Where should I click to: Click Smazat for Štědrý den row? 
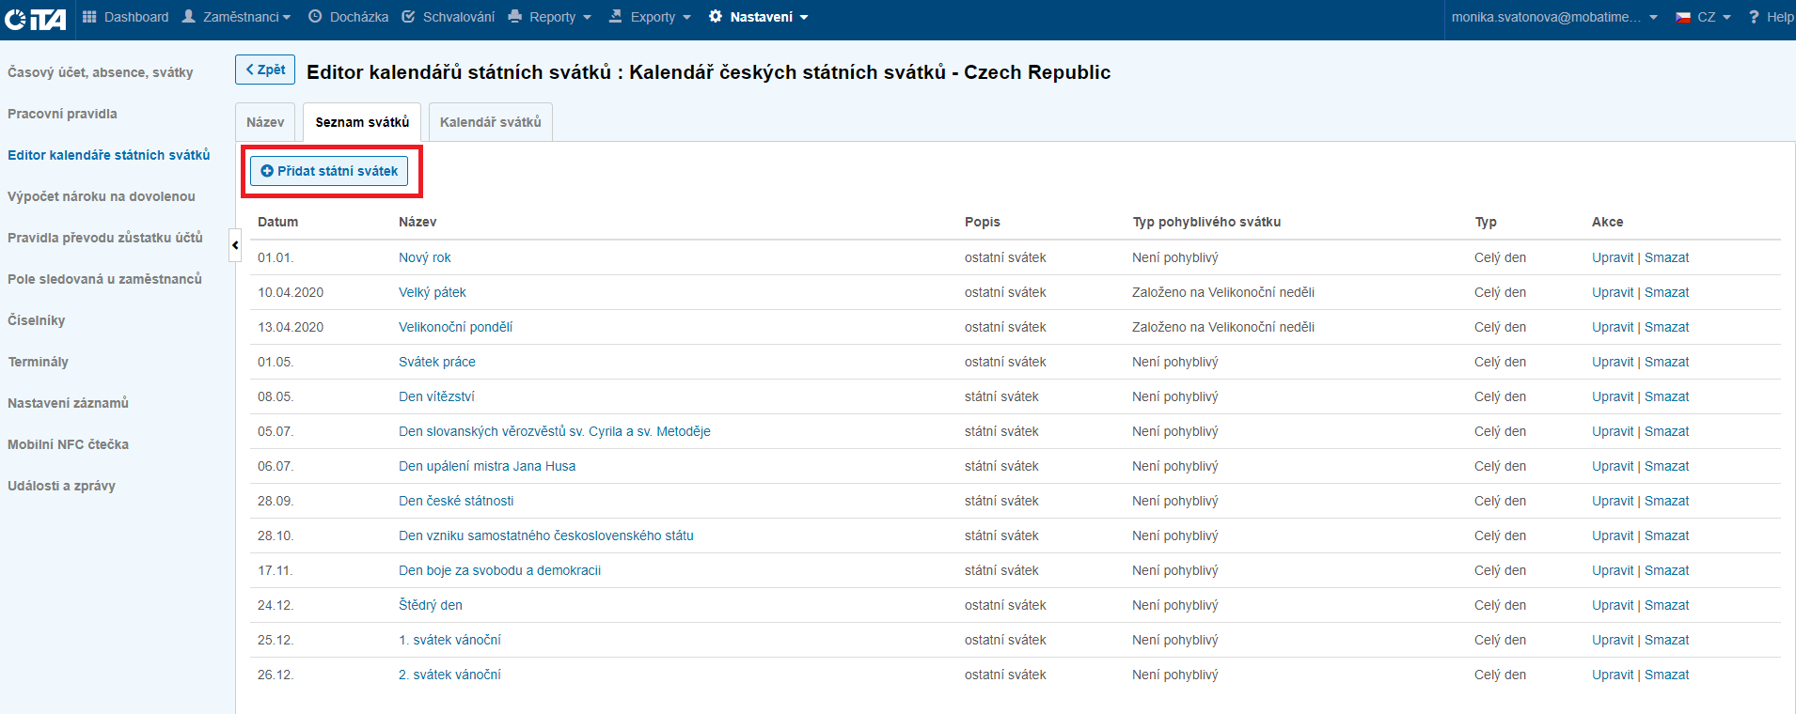click(1666, 605)
